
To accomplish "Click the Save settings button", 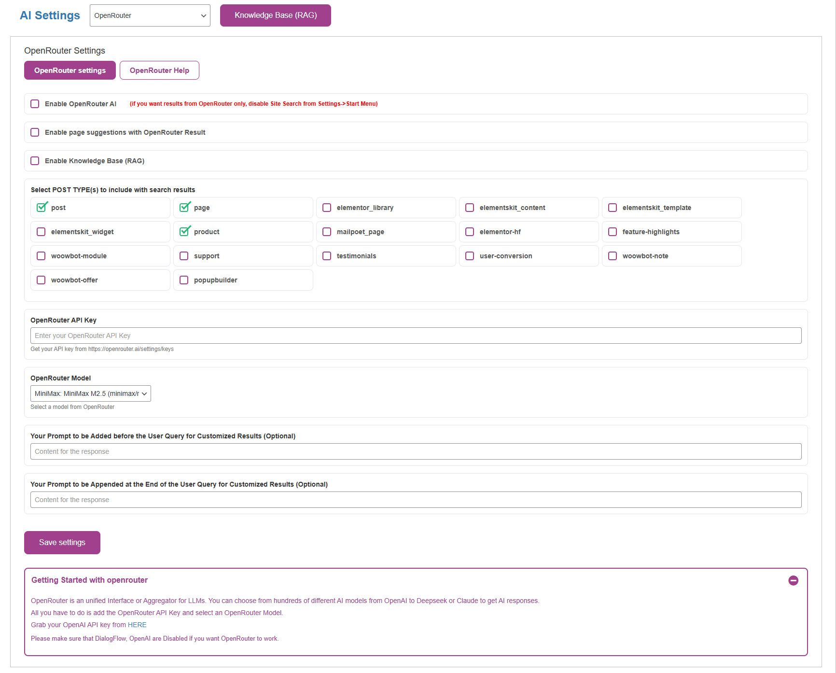I will pos(62,543).
